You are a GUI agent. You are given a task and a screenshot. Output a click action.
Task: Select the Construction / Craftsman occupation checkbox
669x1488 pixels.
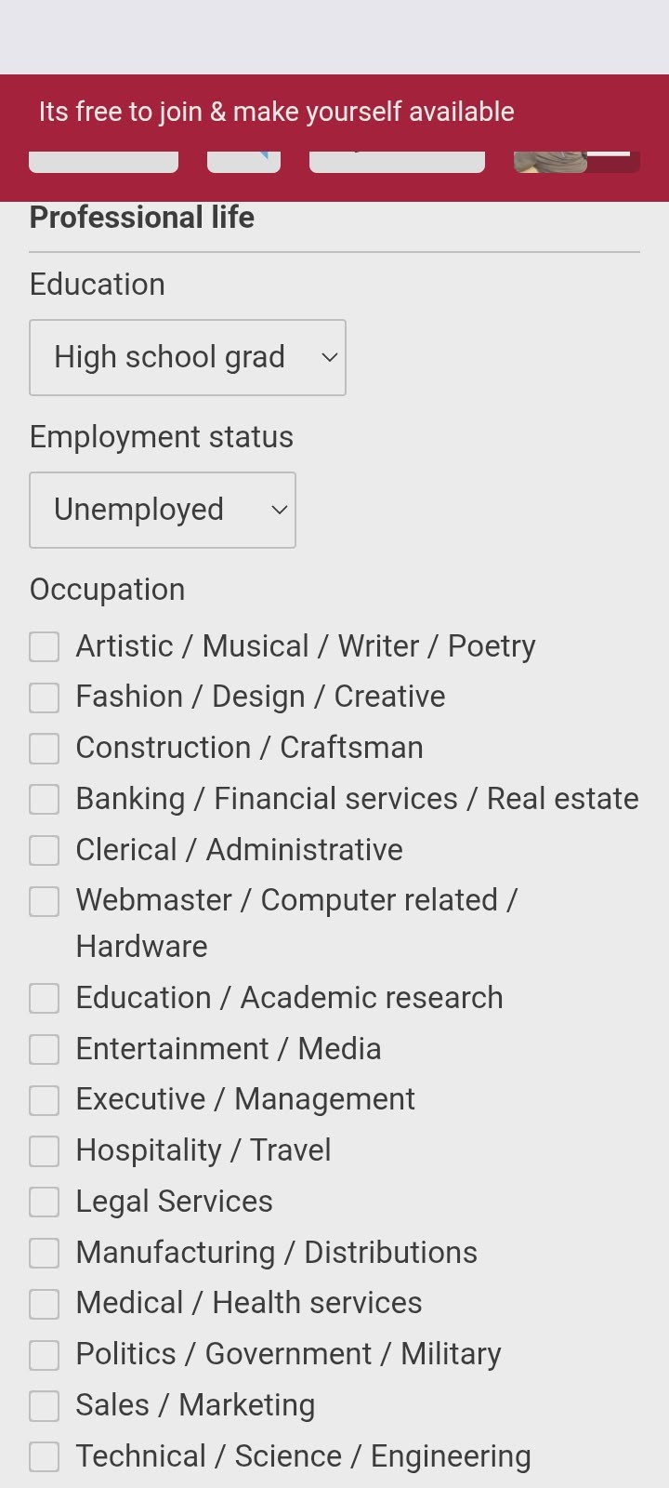[x=45, y=749]
